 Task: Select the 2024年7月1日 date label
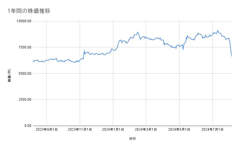213,129
